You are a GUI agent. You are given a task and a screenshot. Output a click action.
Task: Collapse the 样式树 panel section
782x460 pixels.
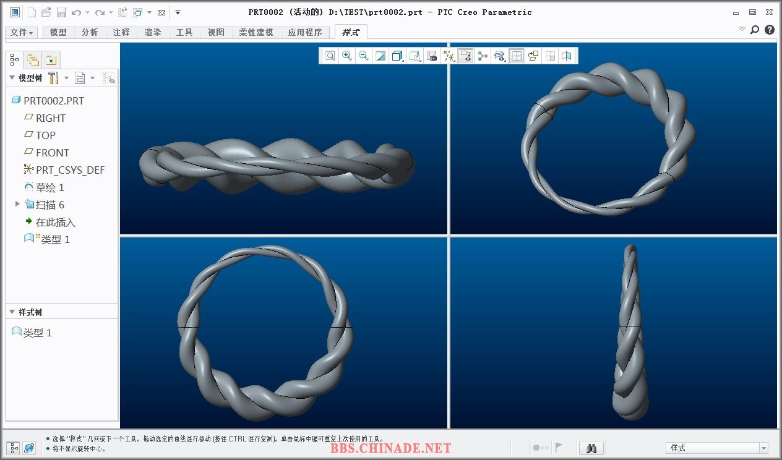(x=11, y=312)
